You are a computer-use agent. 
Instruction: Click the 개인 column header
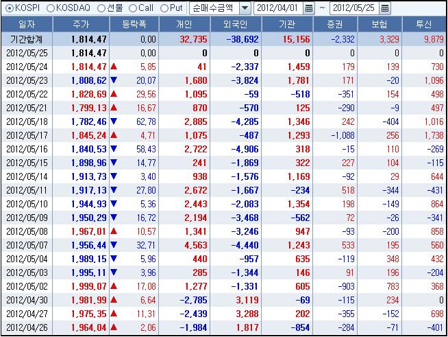[x=184, y=24]
